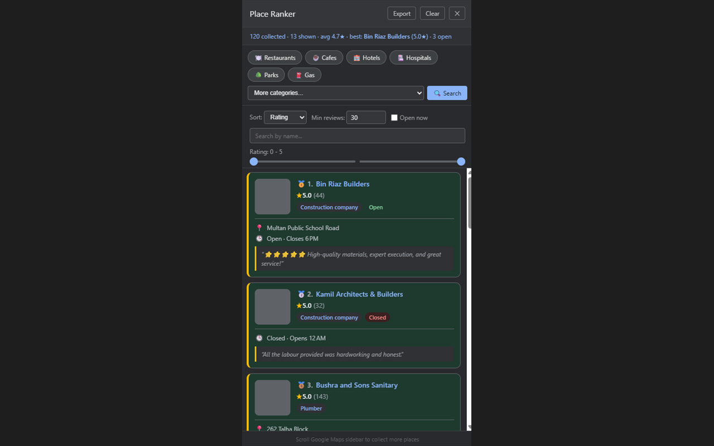Select the Gas category filter
The width and height of the screenshot is (714, 446).
304,75
